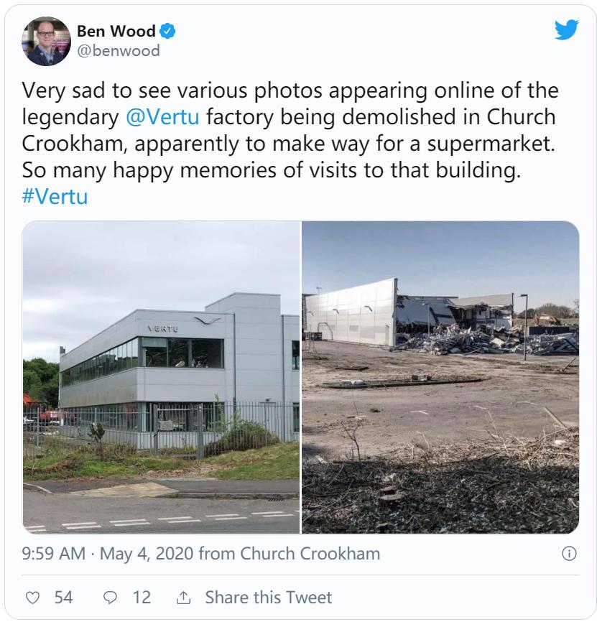This screenshot has height=622, width=597.
Task: Click the Share this Tweet label
Action: pos(269,597)
